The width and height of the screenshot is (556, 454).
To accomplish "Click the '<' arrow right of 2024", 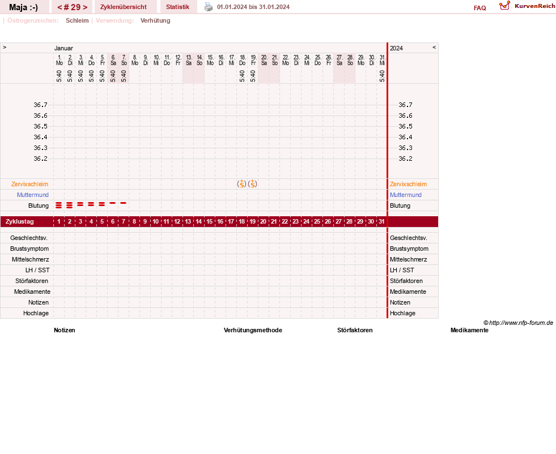I will pyautogui.click(x=434, y=48).
